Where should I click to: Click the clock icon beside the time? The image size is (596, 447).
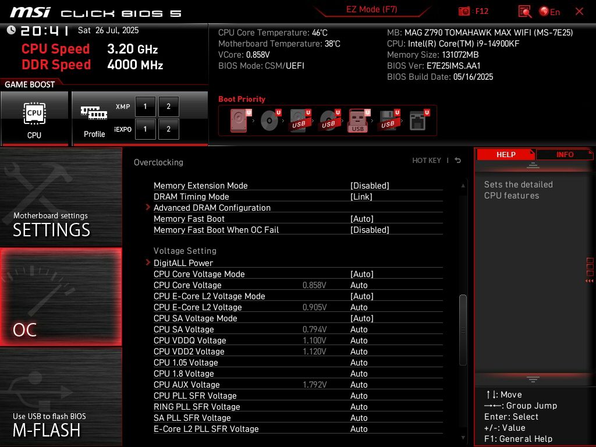[x=11, y=30]
